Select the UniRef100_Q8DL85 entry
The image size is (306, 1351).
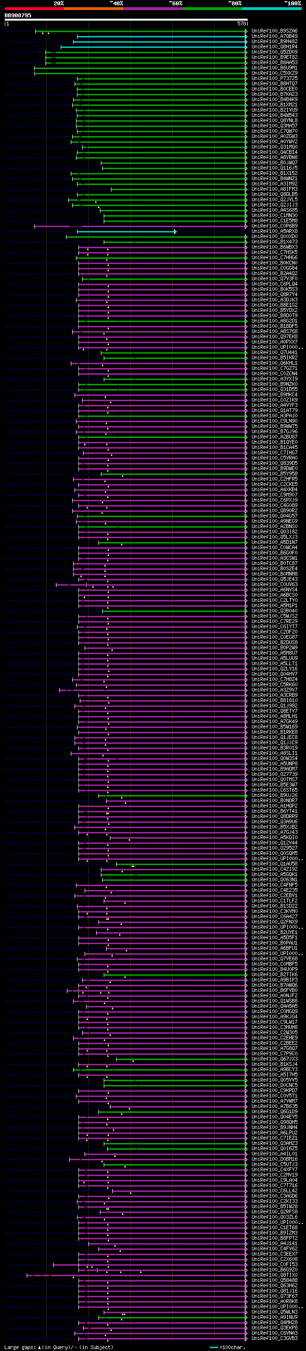point(274,195)
